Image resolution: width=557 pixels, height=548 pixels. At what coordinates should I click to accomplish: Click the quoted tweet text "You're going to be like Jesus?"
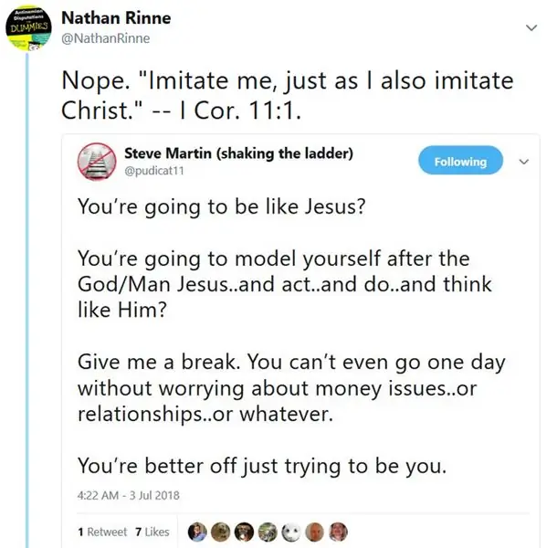[221, 206]
